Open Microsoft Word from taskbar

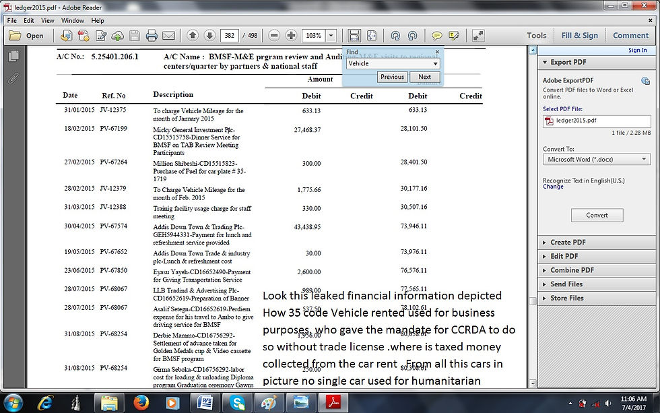(x=205, y=403)
